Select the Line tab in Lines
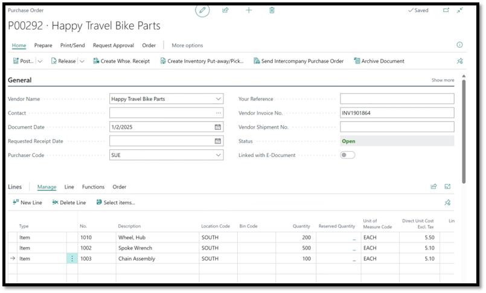 [x=69, y=187]
